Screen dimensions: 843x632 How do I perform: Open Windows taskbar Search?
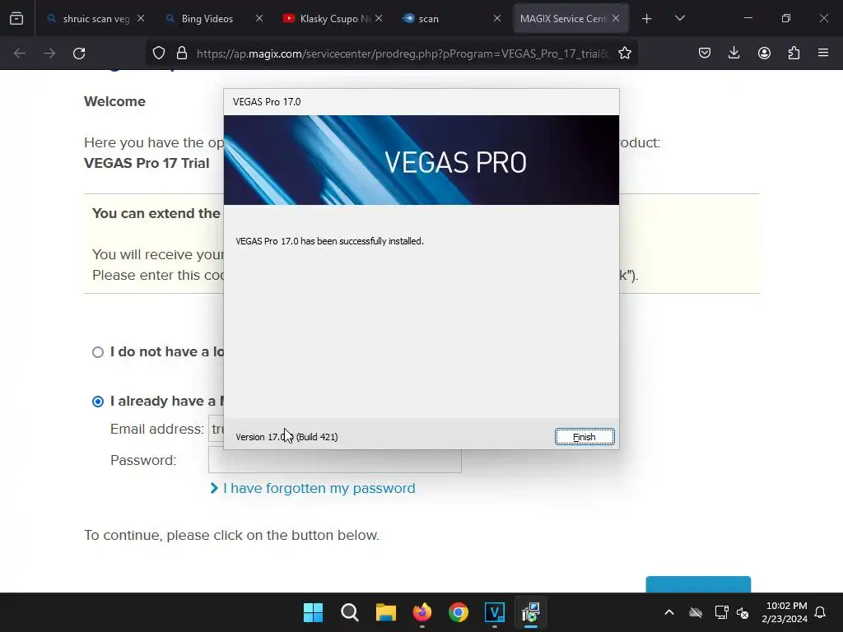349,612
